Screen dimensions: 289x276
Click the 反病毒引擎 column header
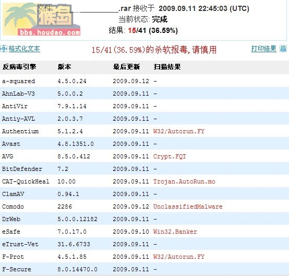[19, 67]
